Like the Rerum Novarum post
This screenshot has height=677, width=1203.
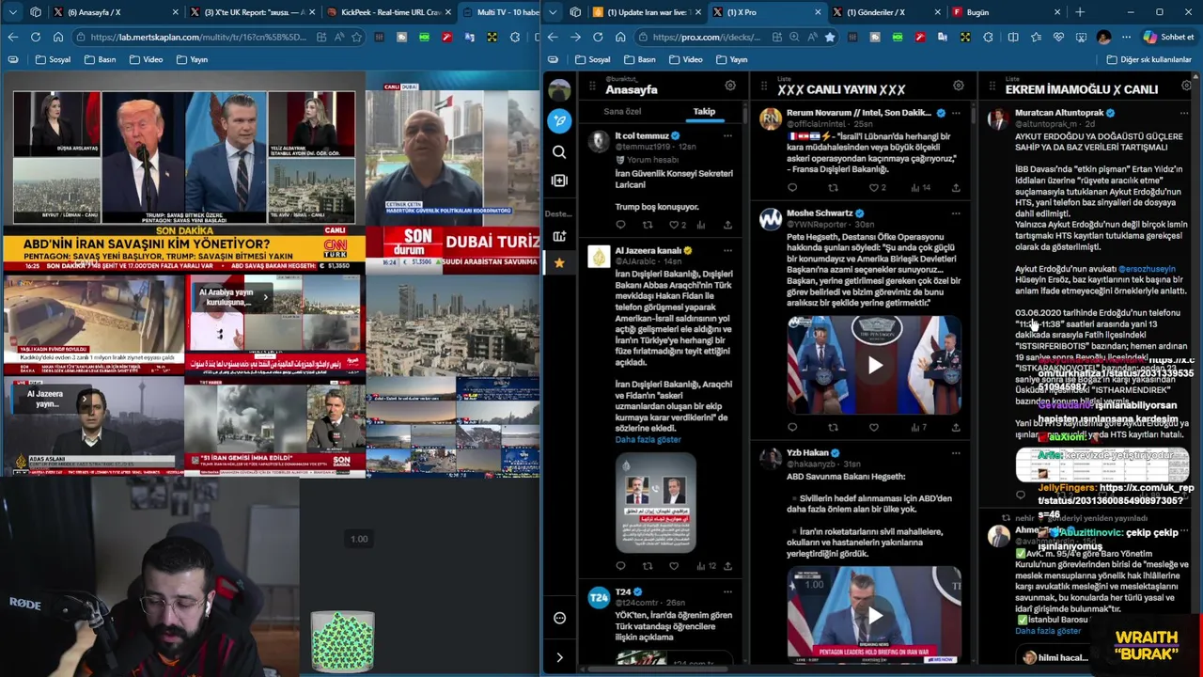click(873, 187)
